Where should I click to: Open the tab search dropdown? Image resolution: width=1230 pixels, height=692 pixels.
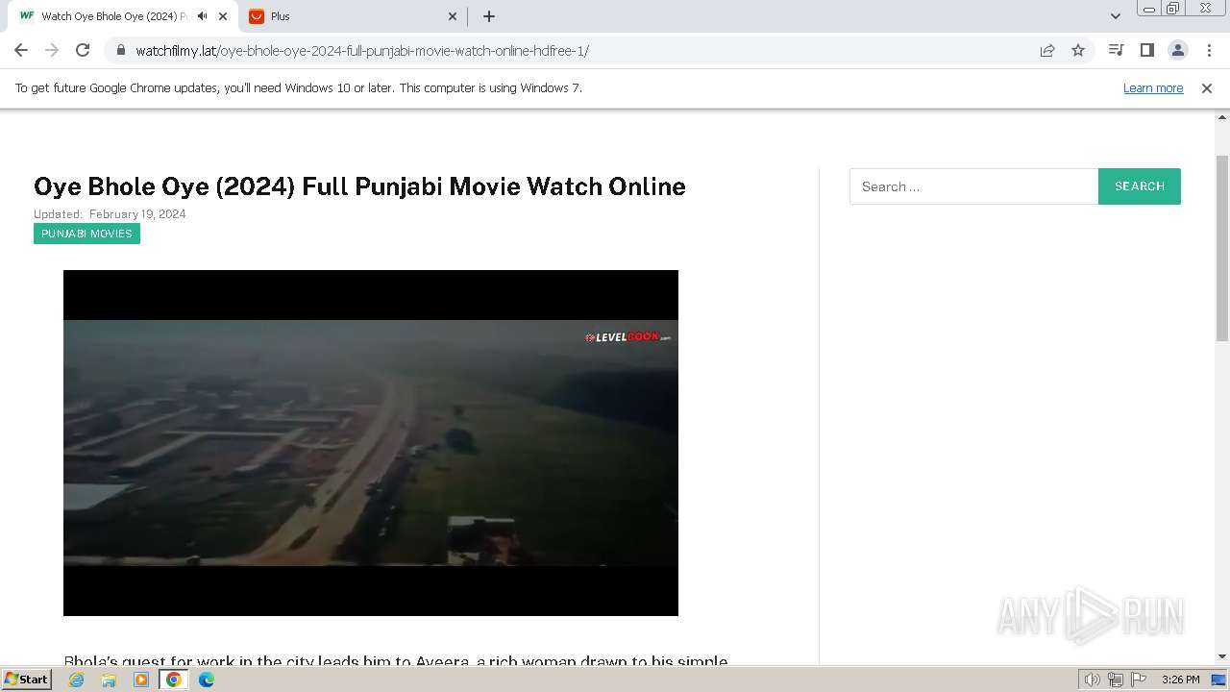click(x=1116, y=16)
